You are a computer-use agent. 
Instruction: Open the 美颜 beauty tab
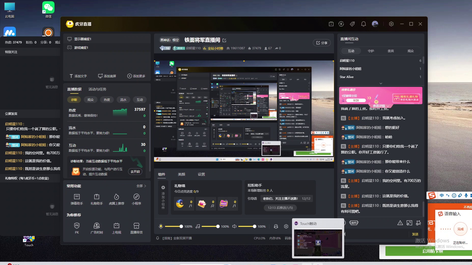182,174
